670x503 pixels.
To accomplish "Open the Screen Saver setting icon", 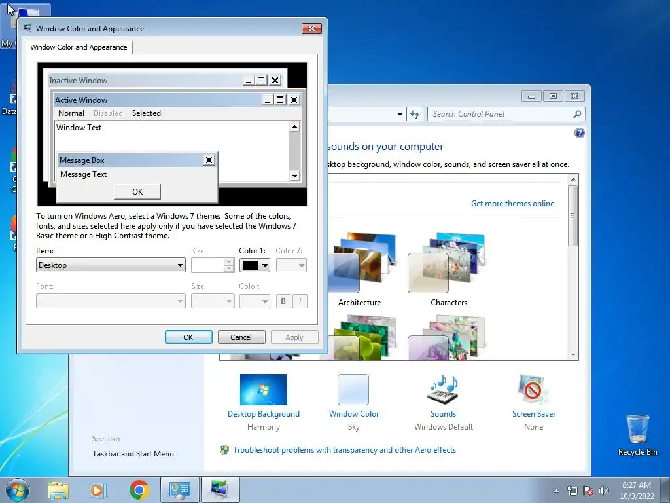I will click(x=533, y=389).
